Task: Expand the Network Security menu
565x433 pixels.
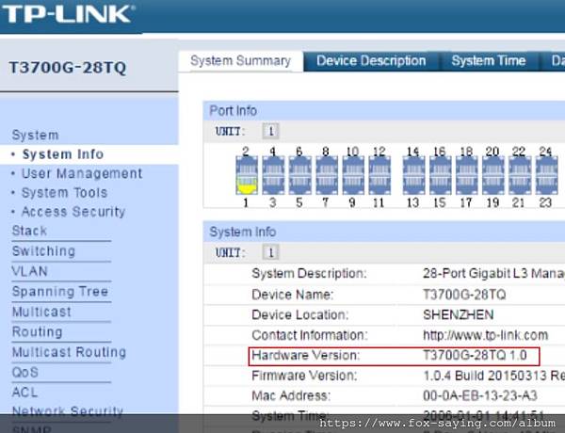Action: pyautogui.click(x=68, y=410)
